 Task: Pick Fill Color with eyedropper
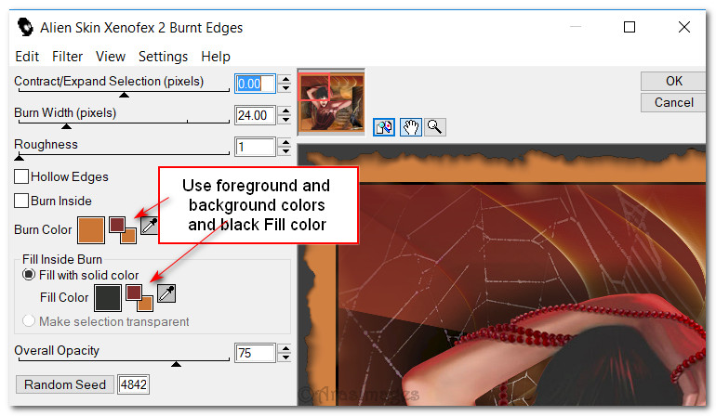(x=166, y=293)
